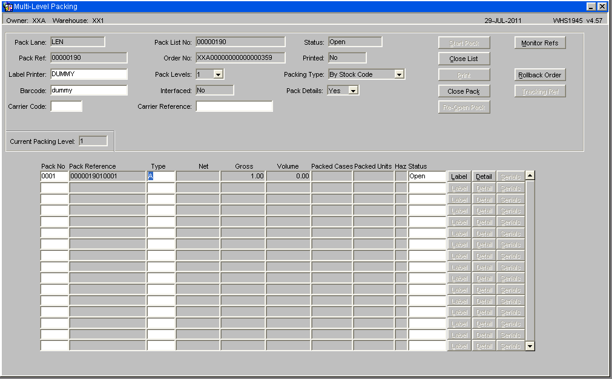Click the Current Packing Level value 1
This screenshot has width=612, height=379.
(93, 141)
